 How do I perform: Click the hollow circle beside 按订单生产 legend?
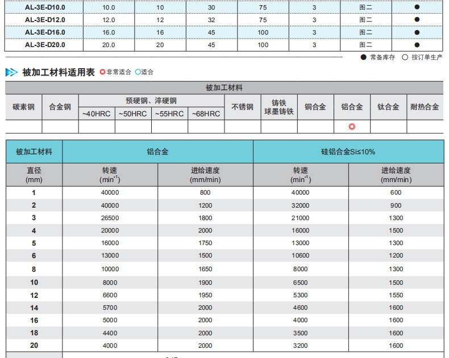[x=405, y=57]
